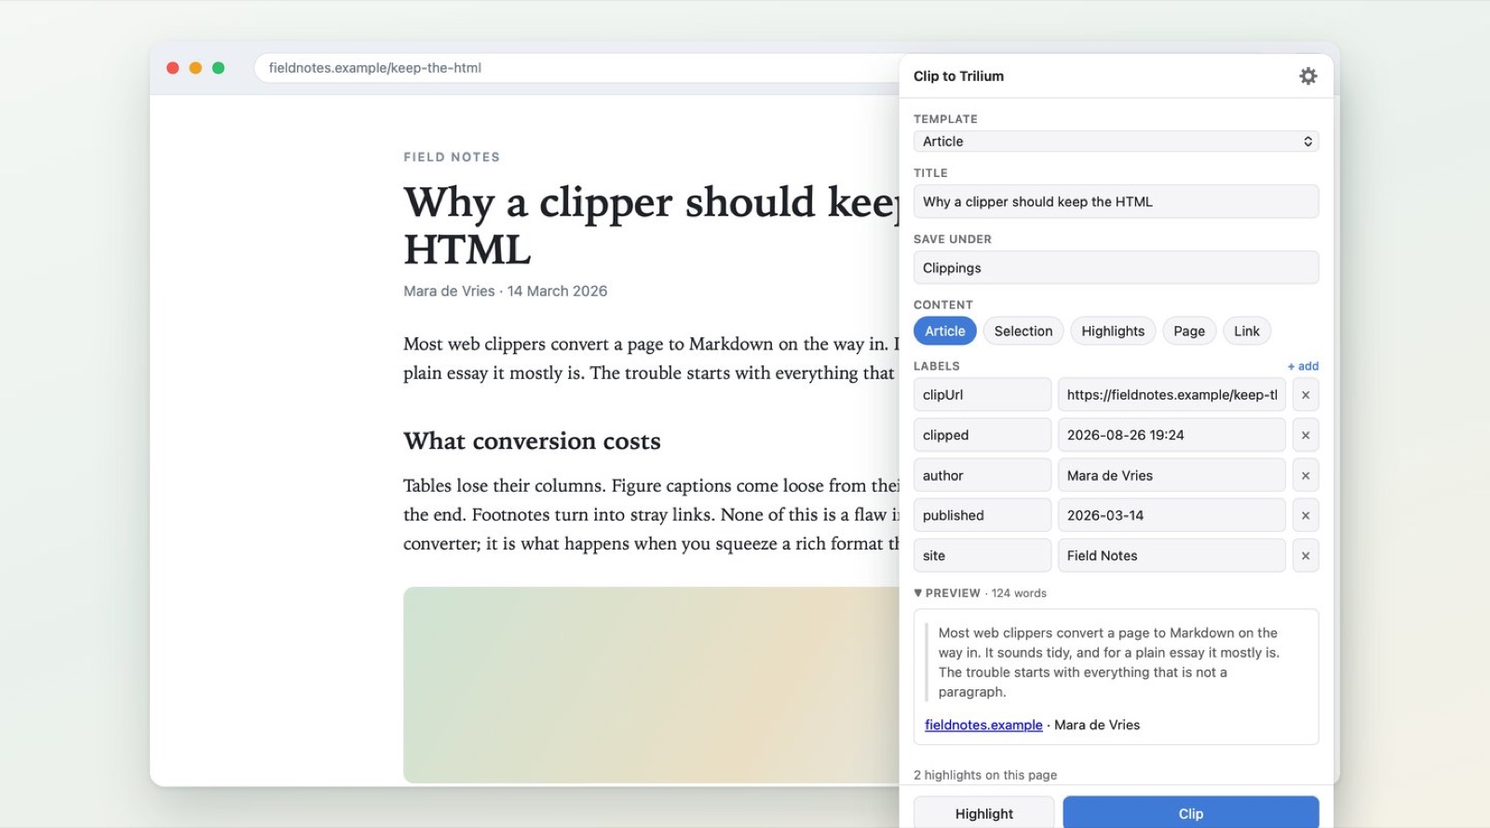Edit the author label name field
The height and width of the screenshot is (828, 1490).
(x=982, y=476)
